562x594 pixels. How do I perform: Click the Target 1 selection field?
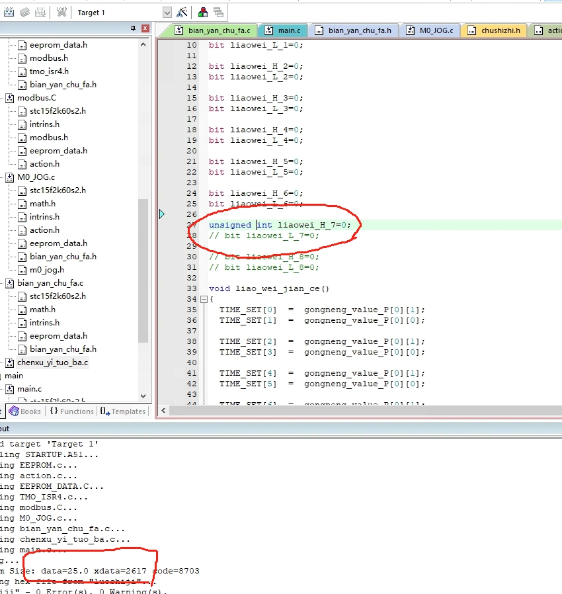tap(119, 13)
